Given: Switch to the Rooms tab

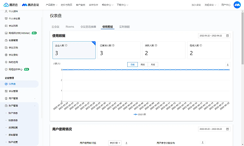Looking at the screenshot, I should pos(70,27).
